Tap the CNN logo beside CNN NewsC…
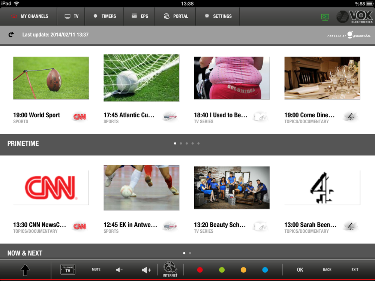Screen dimensions: 375x281 point(79,226)
